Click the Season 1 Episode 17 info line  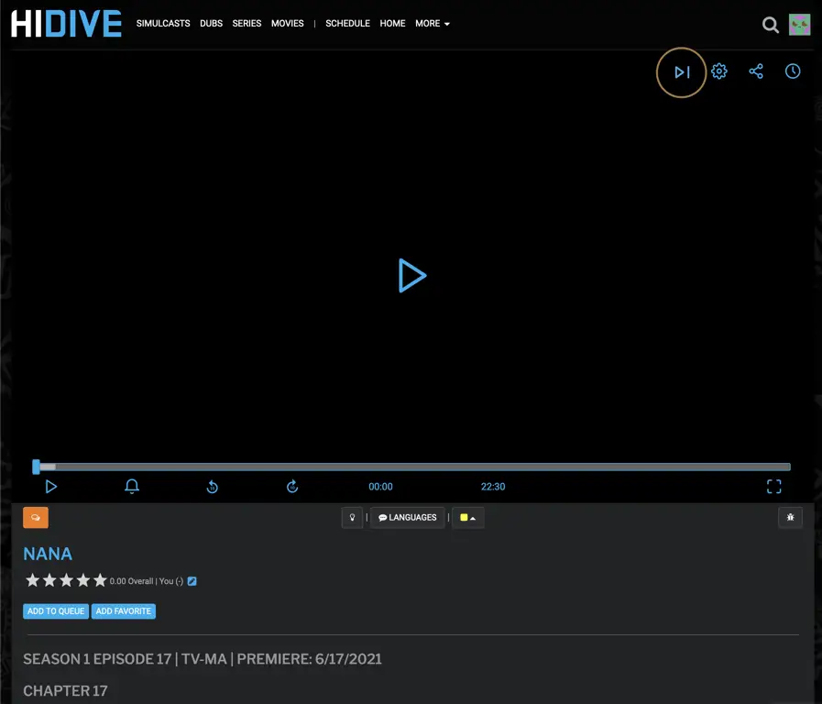203,659
